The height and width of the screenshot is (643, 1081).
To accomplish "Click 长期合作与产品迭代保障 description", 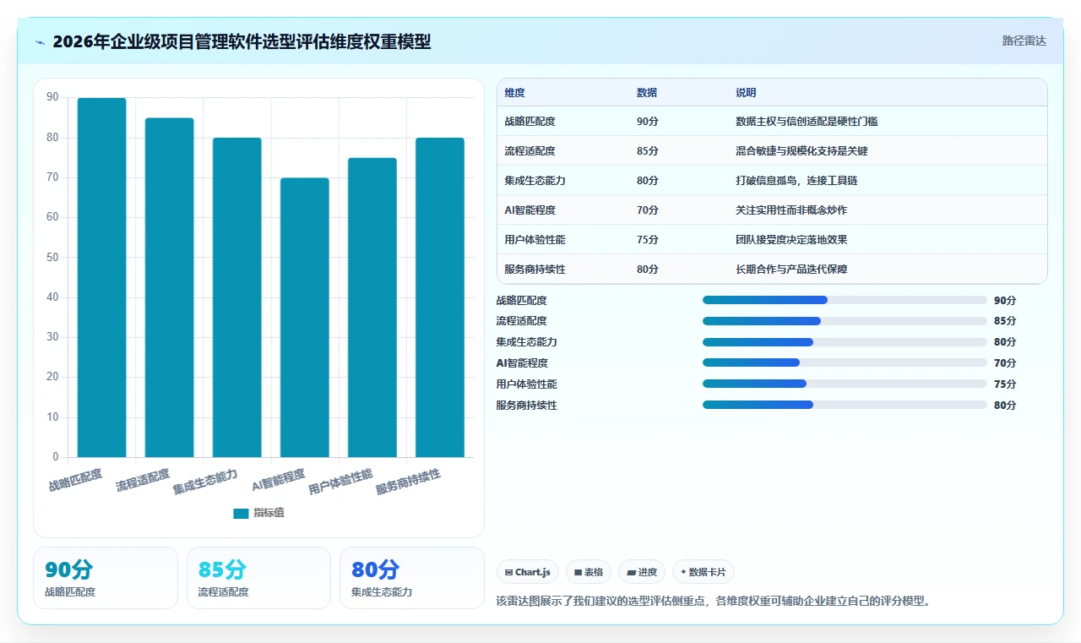I will [791, 270].
